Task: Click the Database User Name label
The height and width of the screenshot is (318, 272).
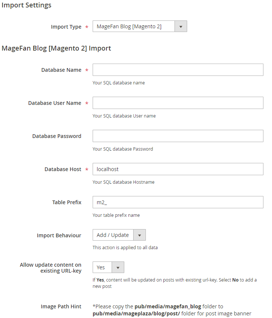Action: (x=55, y=103)
